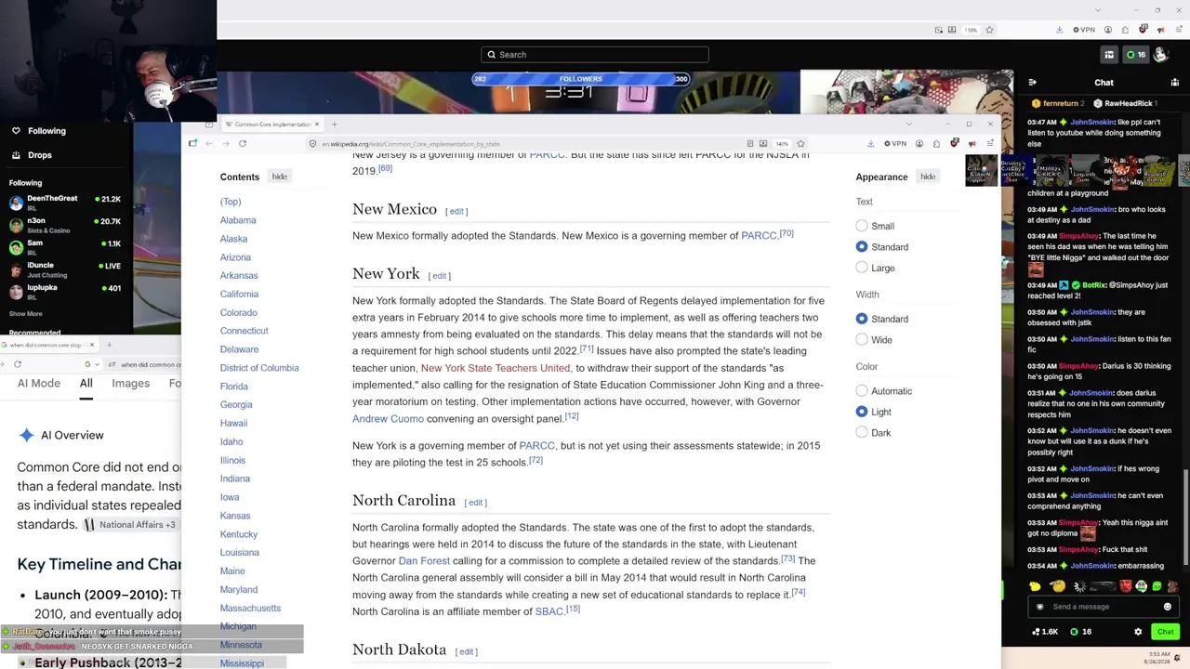The image size is (1190, 669).
Task: Open National Affairs +3 source chip
Action: coord(129,525)
